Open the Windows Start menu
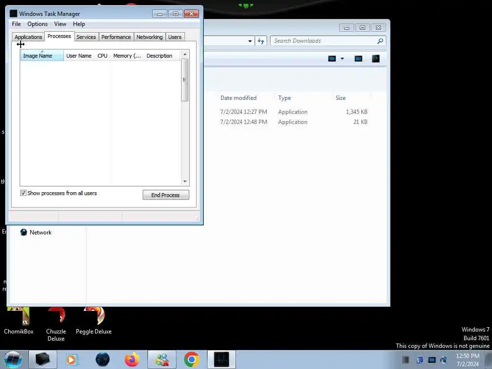The height and width of the screenshot is (369, 492). pos(12,359)
